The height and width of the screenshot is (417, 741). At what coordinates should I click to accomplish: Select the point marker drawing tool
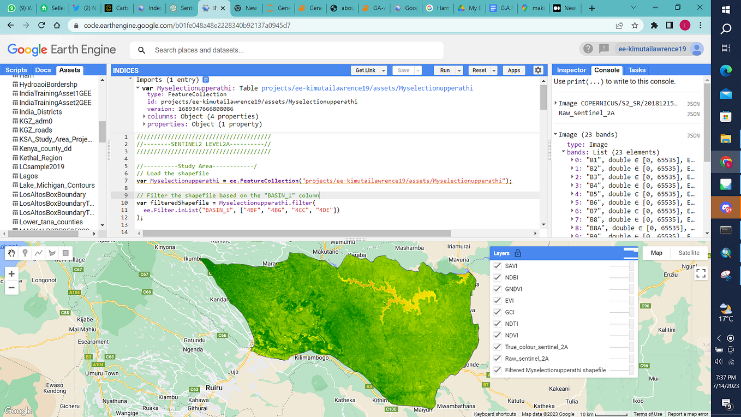coord(25,253)
